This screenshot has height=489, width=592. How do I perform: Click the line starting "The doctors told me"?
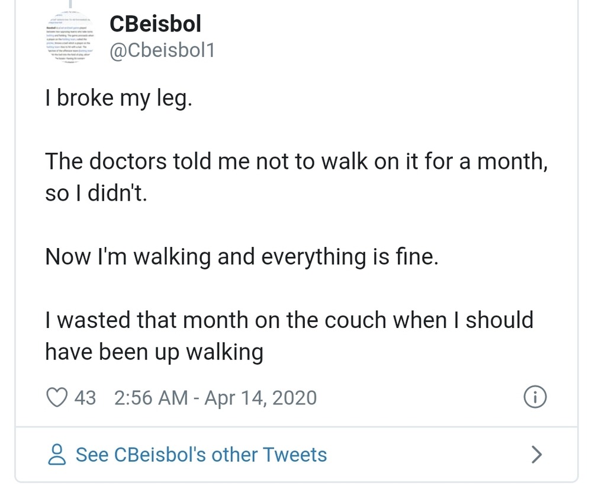tap(296, 162)
